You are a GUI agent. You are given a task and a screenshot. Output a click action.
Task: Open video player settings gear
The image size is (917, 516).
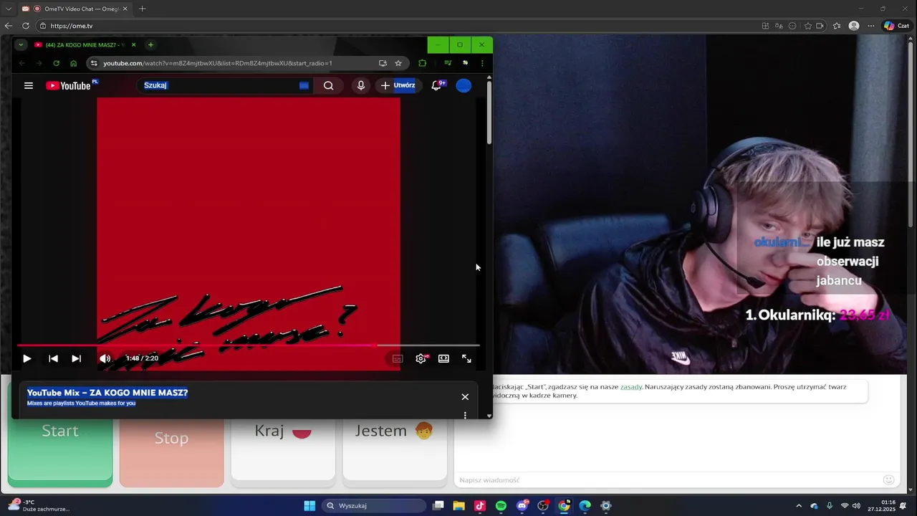421,358
